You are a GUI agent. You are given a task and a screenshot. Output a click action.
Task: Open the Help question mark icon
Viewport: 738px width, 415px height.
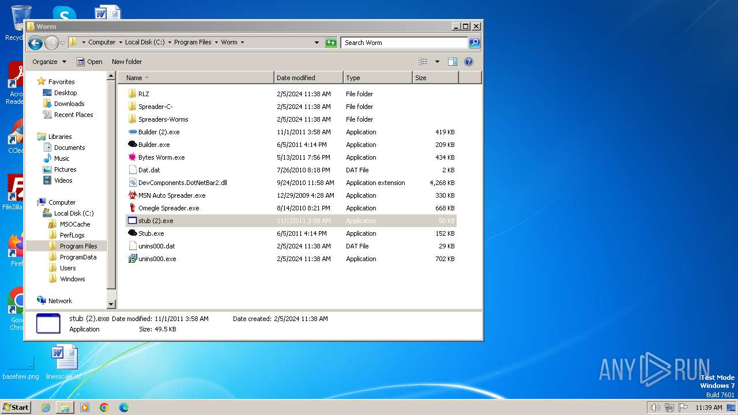coord(469,62)
